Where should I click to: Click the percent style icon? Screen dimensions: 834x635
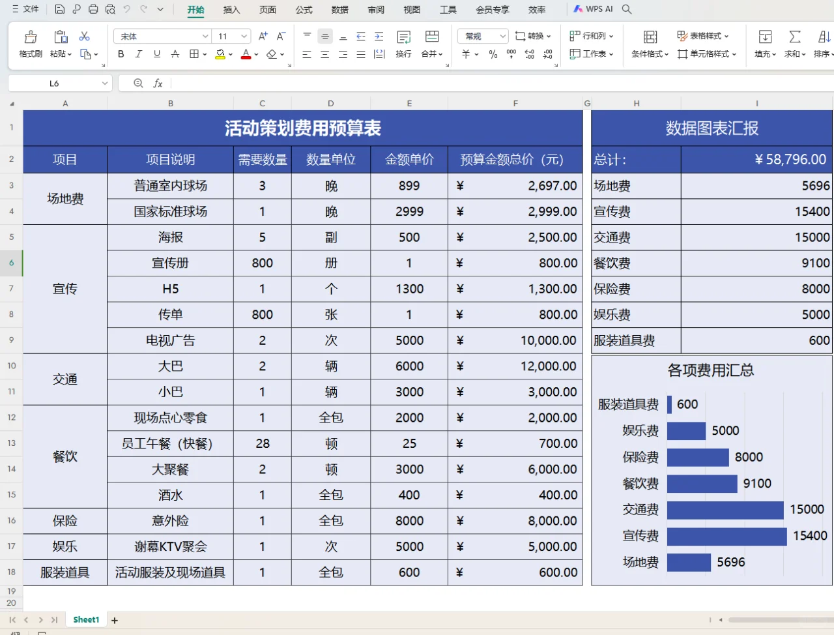coord(493,54)
